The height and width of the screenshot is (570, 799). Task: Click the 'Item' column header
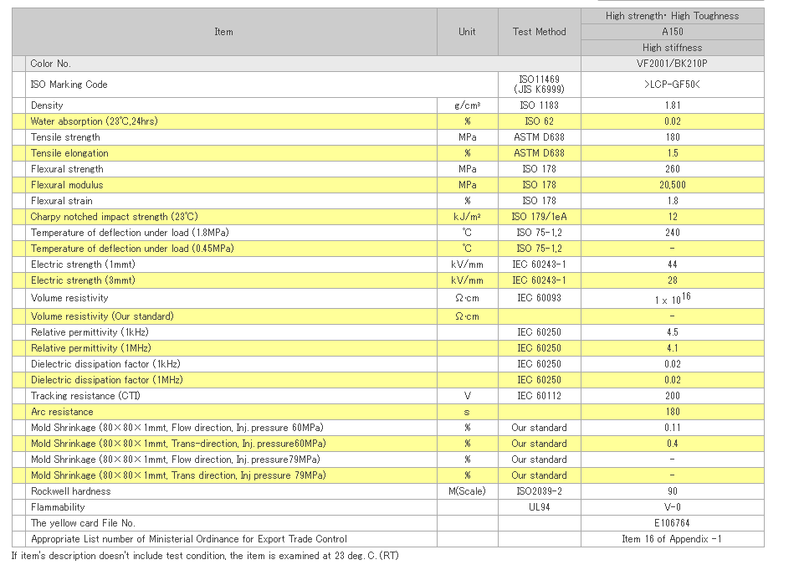(223, 32)
